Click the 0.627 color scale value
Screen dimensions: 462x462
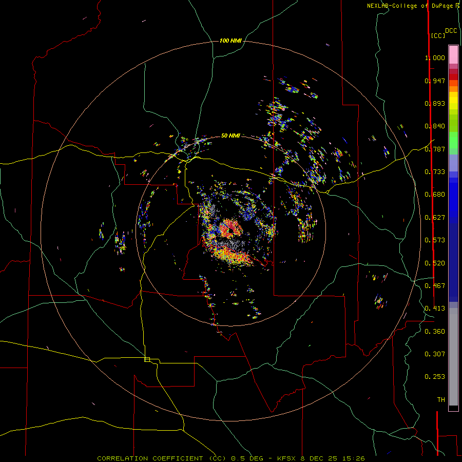[435, 218]
